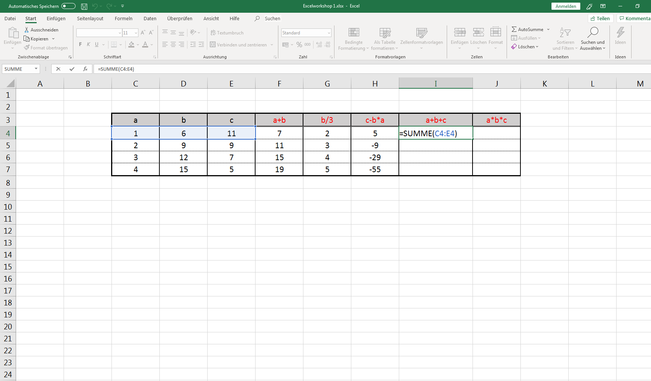Click the red font color A

145,45
